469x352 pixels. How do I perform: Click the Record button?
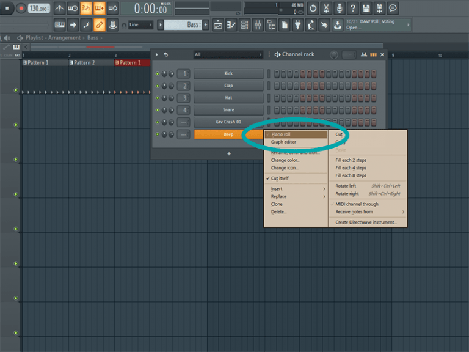click(21, 8)
